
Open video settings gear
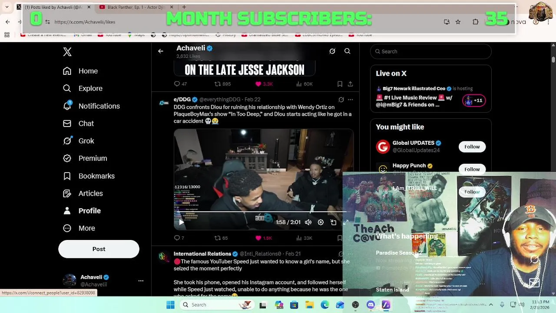(x=321, y=222)
